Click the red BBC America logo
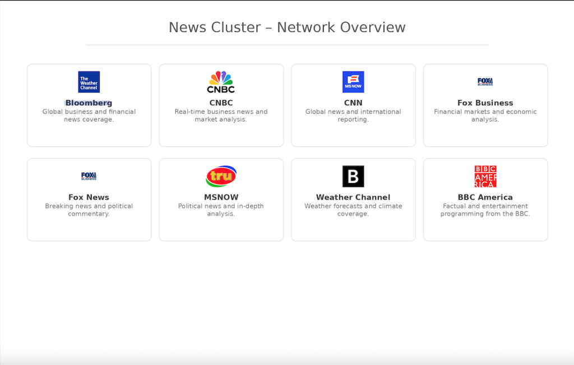This screenshot has height=365, width=574. 485,176
